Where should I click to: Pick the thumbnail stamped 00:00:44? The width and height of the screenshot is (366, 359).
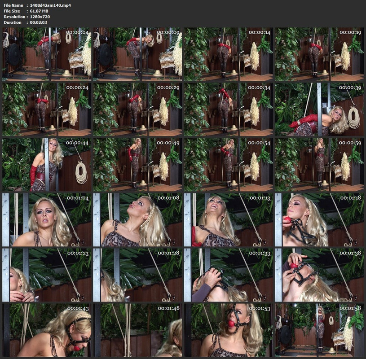[47, 165]
